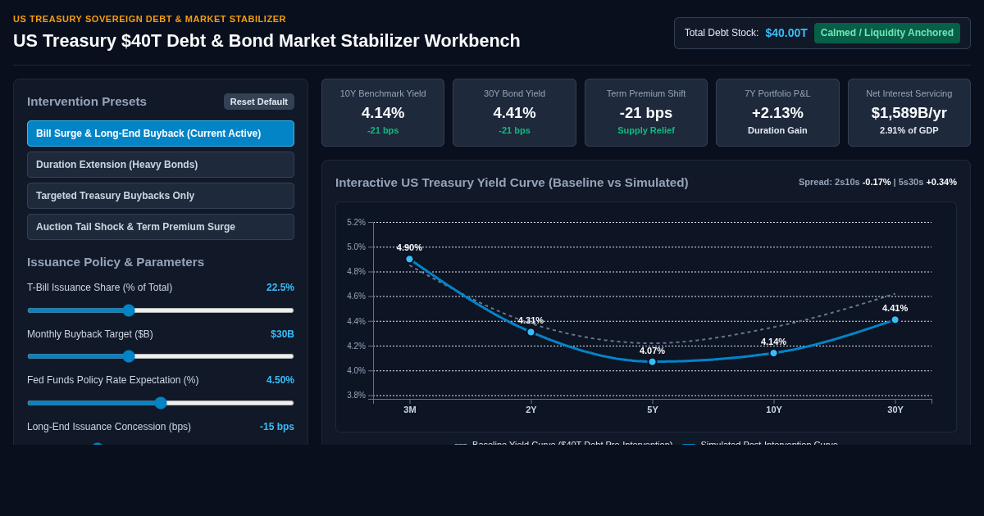
Task: Apply Targeted Treasury Buybacks Only preset
Action: click(161, 196)
